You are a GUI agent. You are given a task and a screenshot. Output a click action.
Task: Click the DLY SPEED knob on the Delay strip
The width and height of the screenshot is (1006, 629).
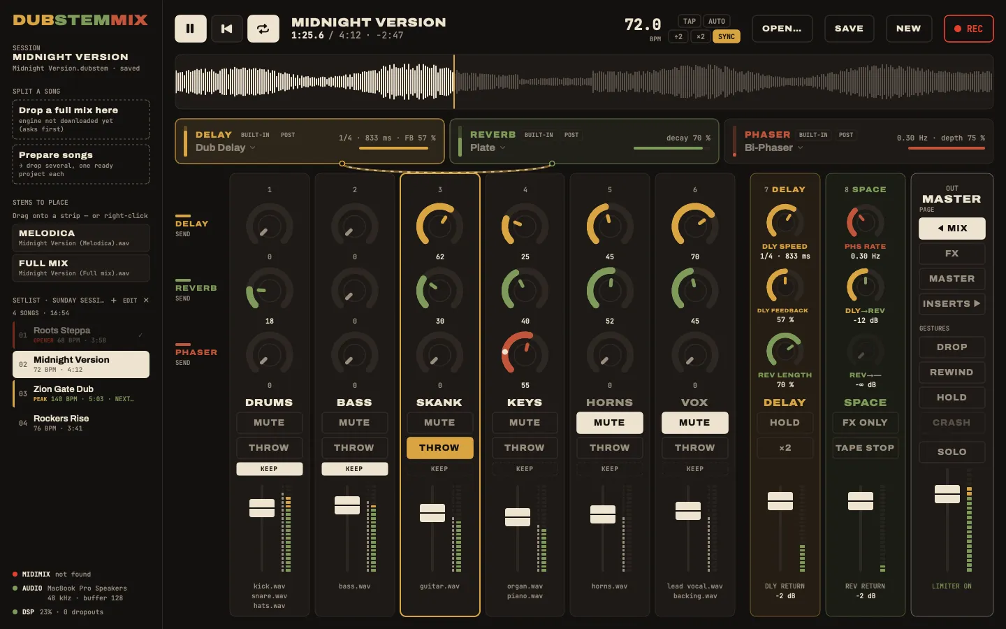(x=785, y=222)
